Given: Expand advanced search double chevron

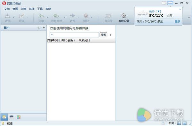Looking at the screenshot, I should coord(111,35).
